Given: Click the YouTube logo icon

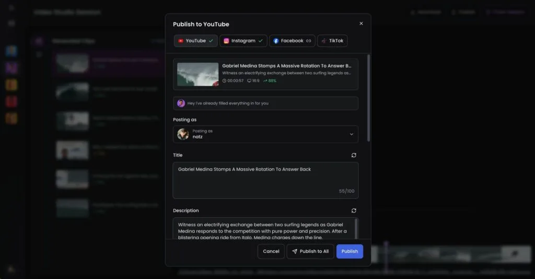Looking at the screenshot, I should click(x=181, y=41).
